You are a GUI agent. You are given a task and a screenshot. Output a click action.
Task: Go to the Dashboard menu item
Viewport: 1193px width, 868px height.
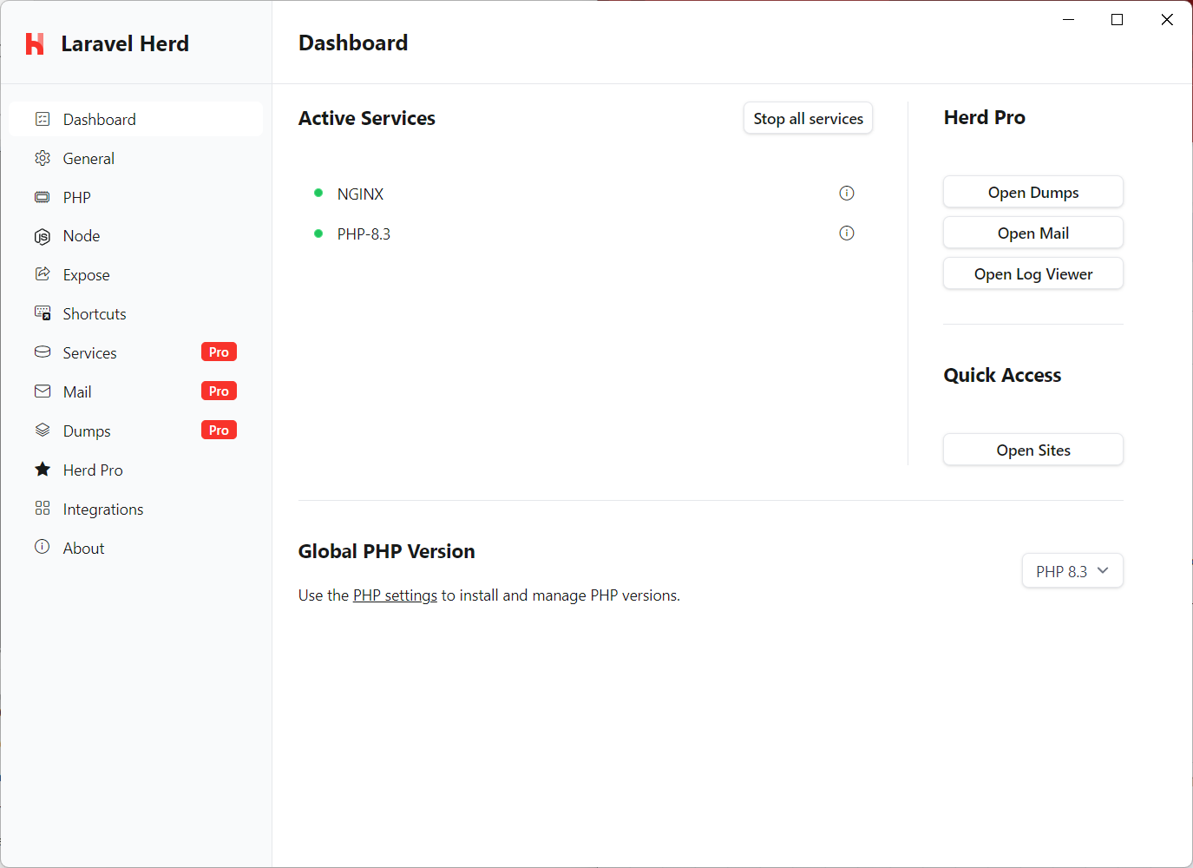tap(135, 119)
